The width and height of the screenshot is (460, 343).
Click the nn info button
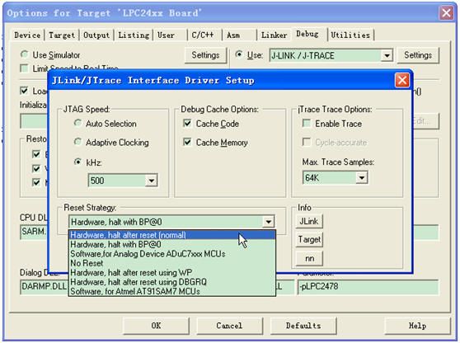pos(309,258)
